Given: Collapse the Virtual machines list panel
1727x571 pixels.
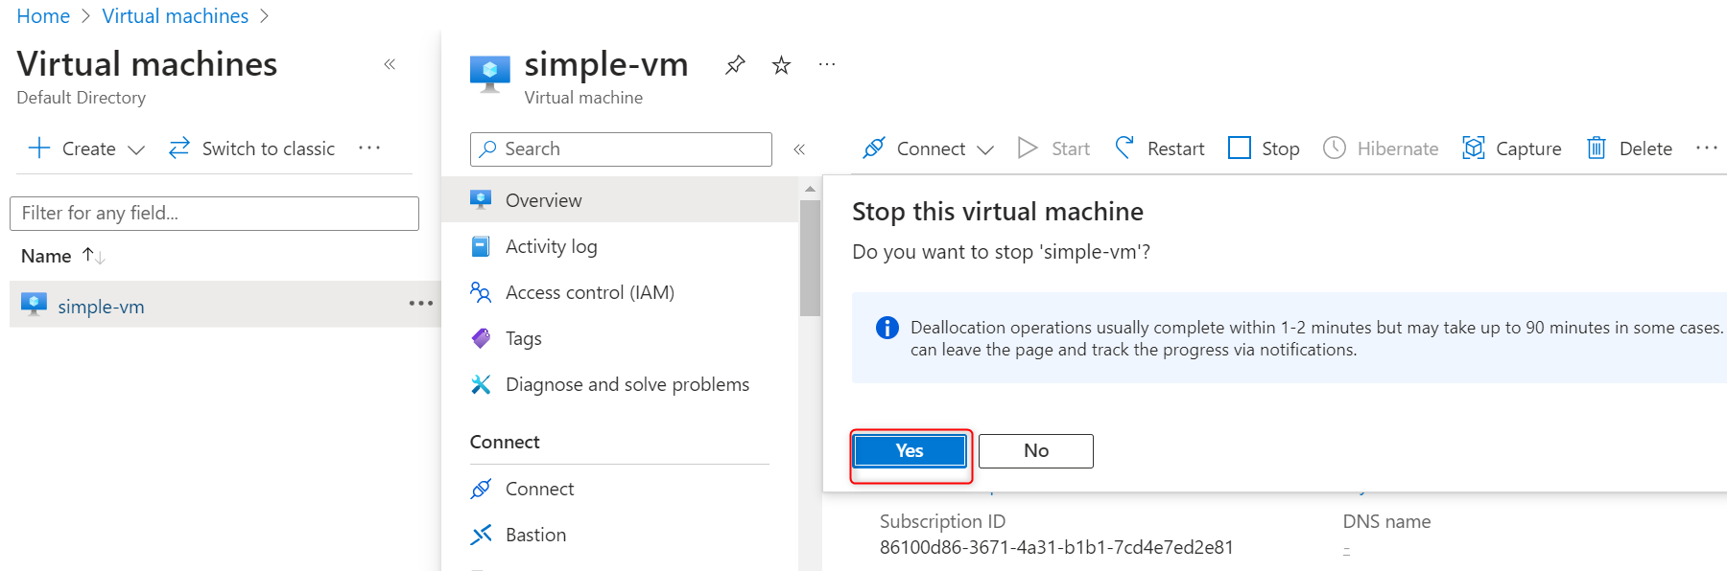Looking at the screenshot, I should coord(390,64).
